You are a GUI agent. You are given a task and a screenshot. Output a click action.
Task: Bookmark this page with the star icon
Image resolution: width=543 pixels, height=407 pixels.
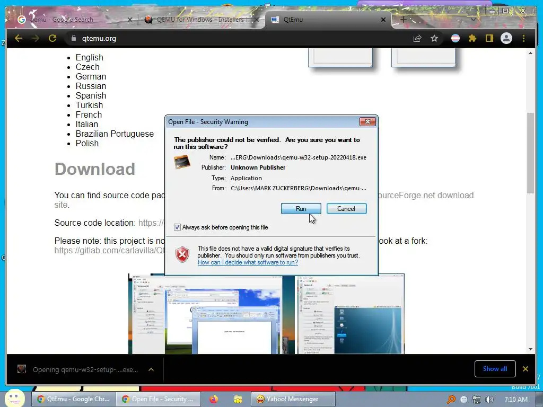click(x=434, y=38)
